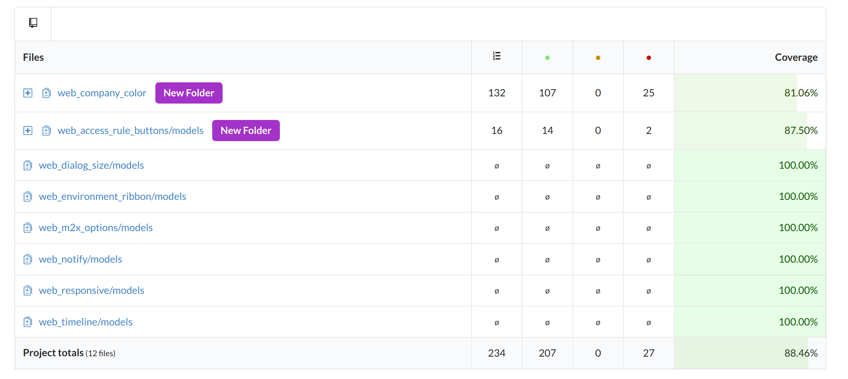Click the red missed-lines dot header

[649, 58]
